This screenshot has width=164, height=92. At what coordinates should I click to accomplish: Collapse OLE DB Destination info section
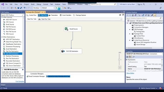click(3, 70)
